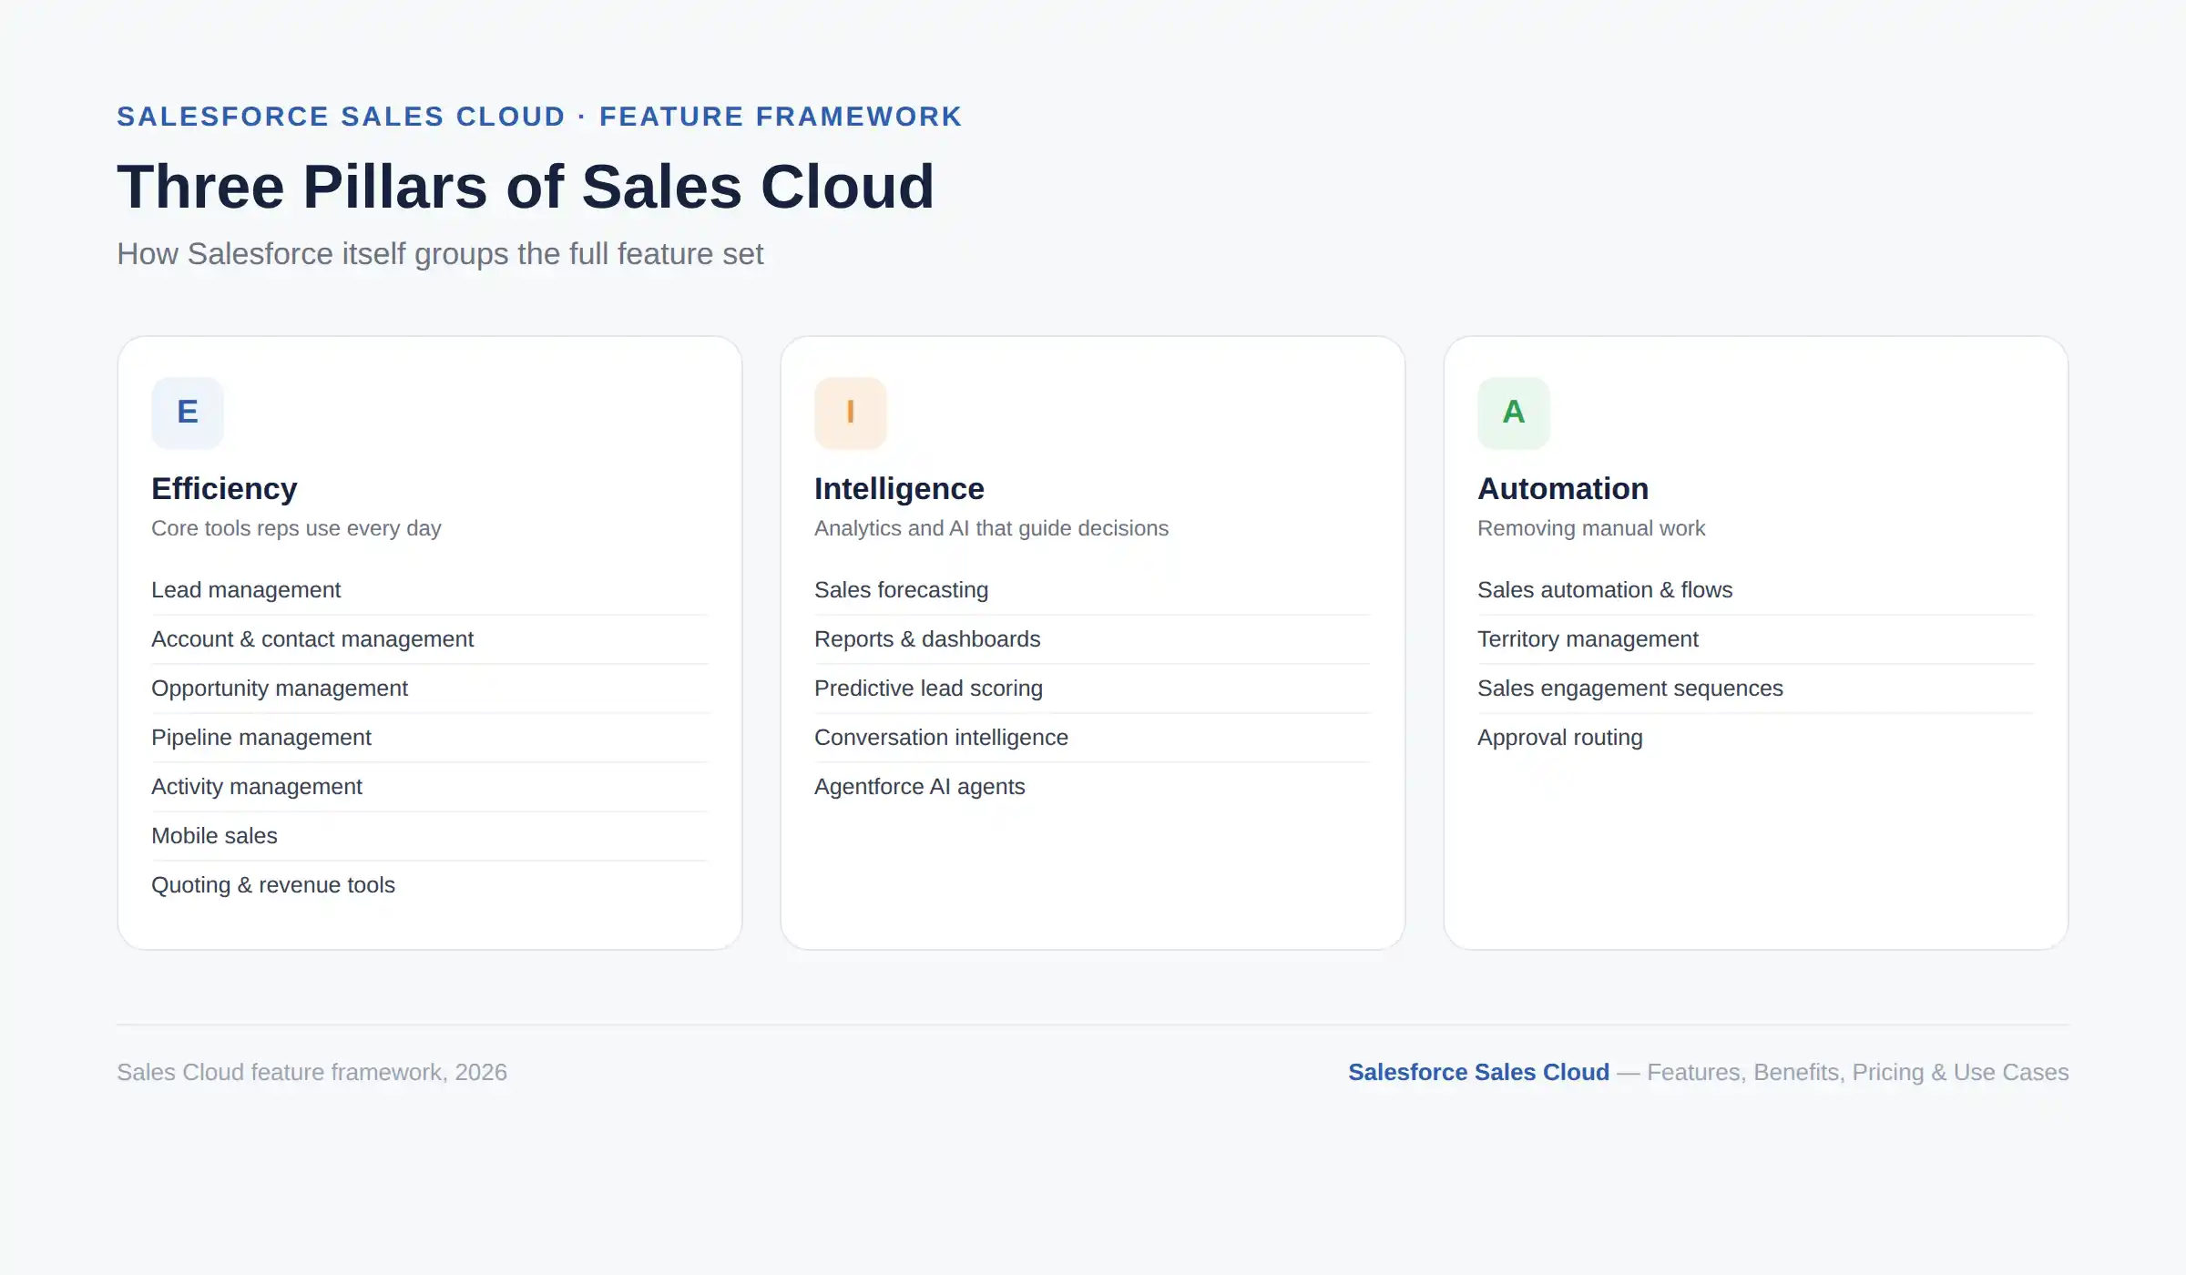Select the Automation pillar heading
This screenshot has height=1275, width=2186.
point(1563,489)
